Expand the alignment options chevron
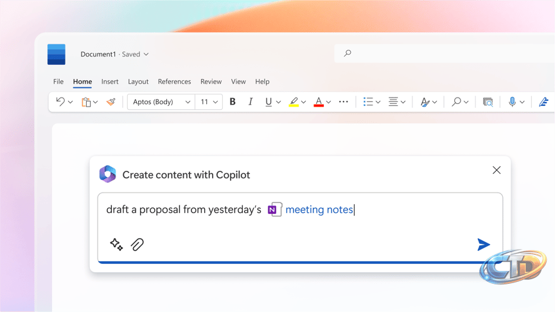 coord(403,102)
